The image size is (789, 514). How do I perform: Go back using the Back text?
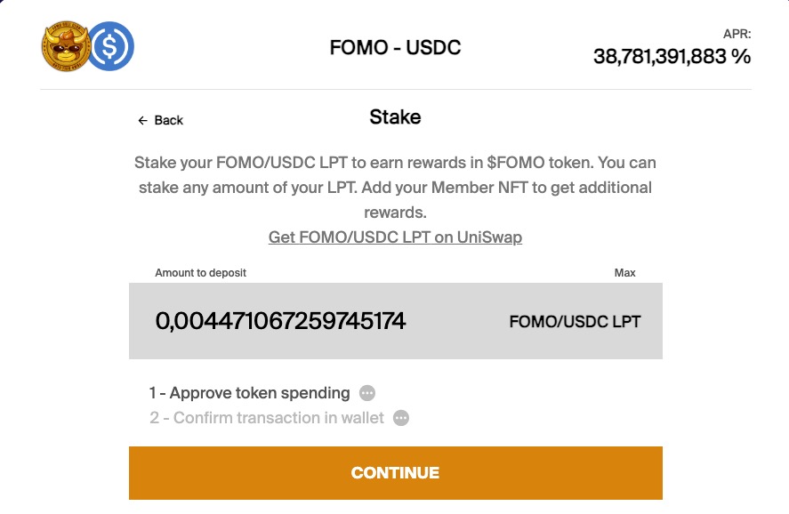click(169, 121)
